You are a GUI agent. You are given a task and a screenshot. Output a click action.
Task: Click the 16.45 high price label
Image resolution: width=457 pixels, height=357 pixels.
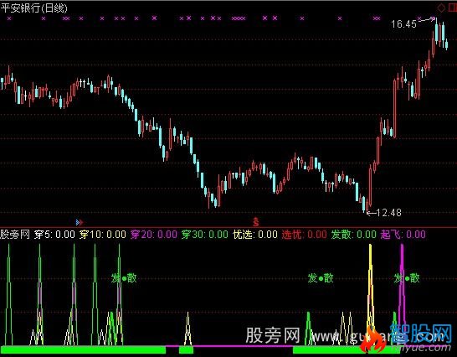403,24
